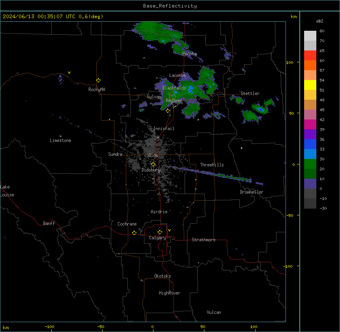Select the orange 57-60 dBZ legend swatch
The width and height of the screenshot is (340, 332).
[x=310, y=65]
